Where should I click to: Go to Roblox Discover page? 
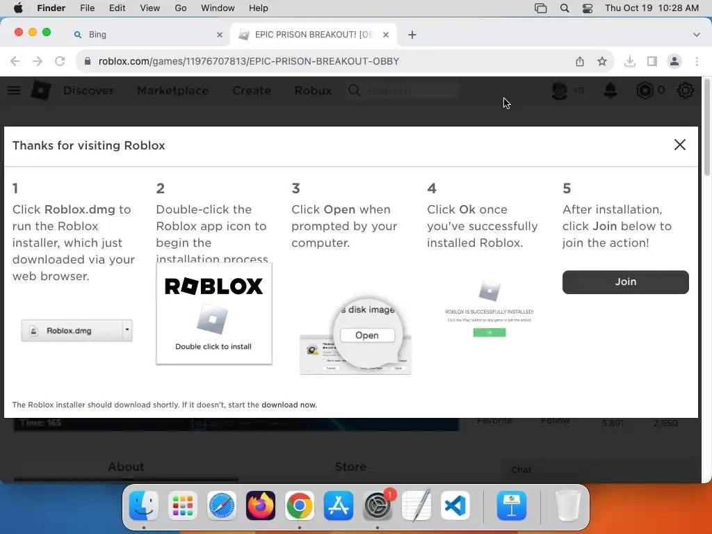coord(88,91)
